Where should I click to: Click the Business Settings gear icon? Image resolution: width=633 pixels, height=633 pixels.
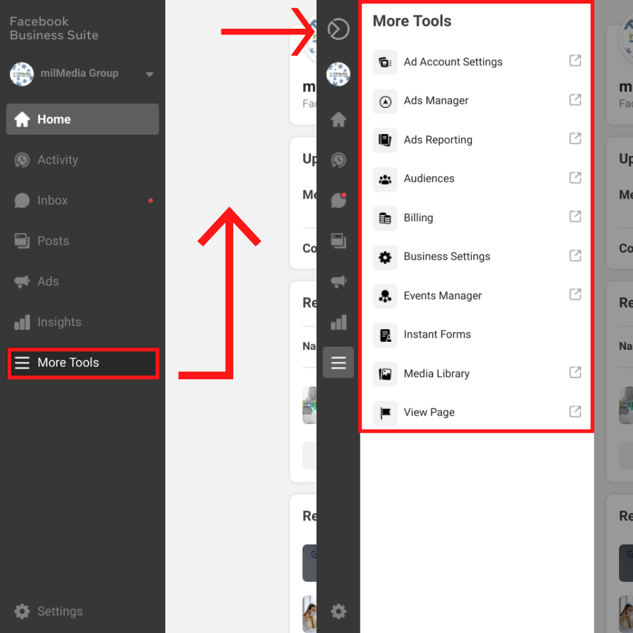(384, 257)
